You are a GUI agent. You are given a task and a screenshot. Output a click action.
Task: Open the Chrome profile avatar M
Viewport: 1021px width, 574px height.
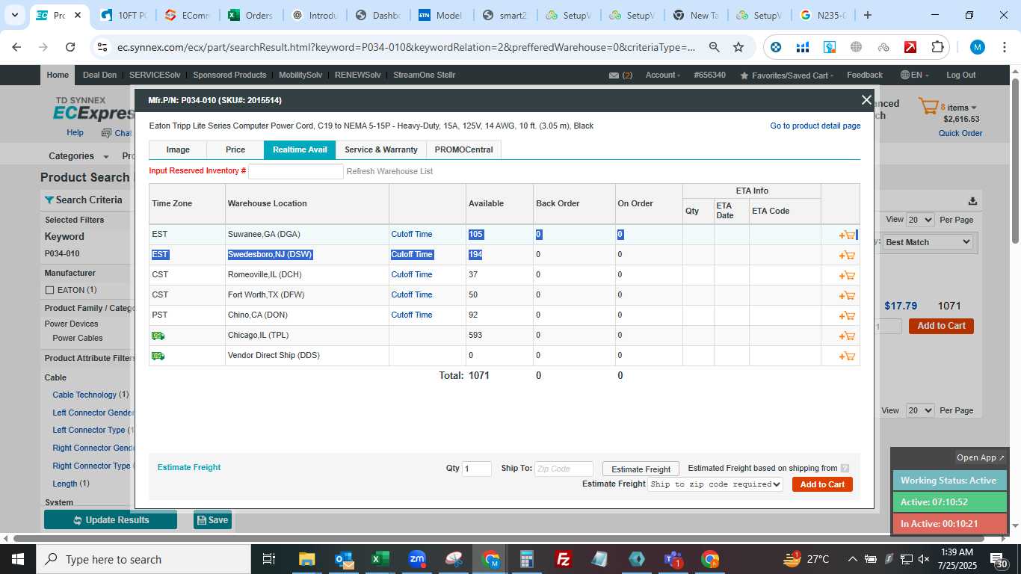point(978,47)
